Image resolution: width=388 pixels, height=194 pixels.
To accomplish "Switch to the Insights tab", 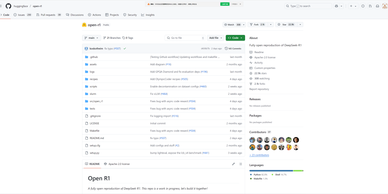I will point(148,15).
